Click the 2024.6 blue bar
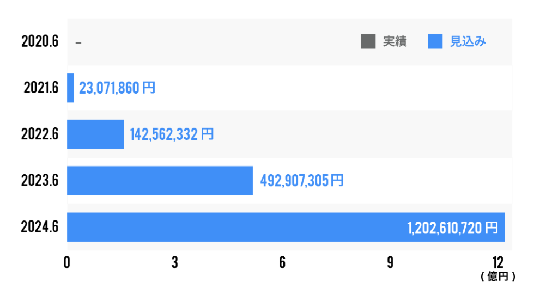The image size is (540, 295). point(286,228)
